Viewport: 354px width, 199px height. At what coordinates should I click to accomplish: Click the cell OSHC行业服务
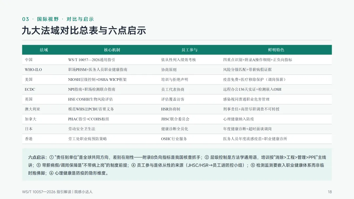pyautogui.click(x=174, y=139)
